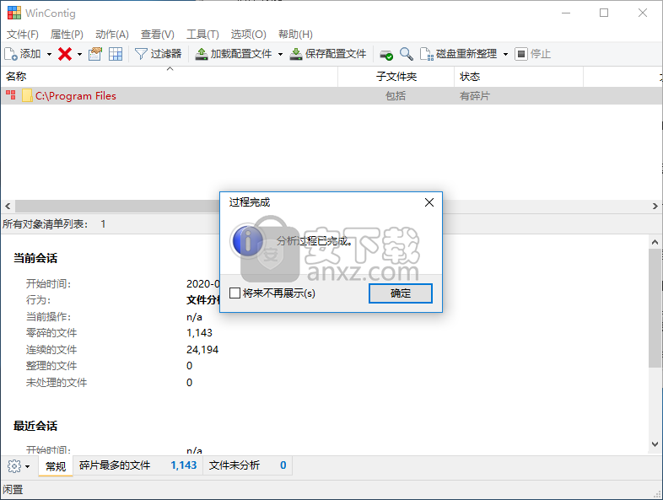
Task: Maximize the WinContig window
Action: (604, 13)
